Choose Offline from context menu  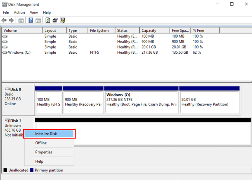point(49,143)
